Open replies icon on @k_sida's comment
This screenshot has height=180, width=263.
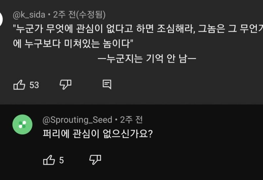click(107, 85)
